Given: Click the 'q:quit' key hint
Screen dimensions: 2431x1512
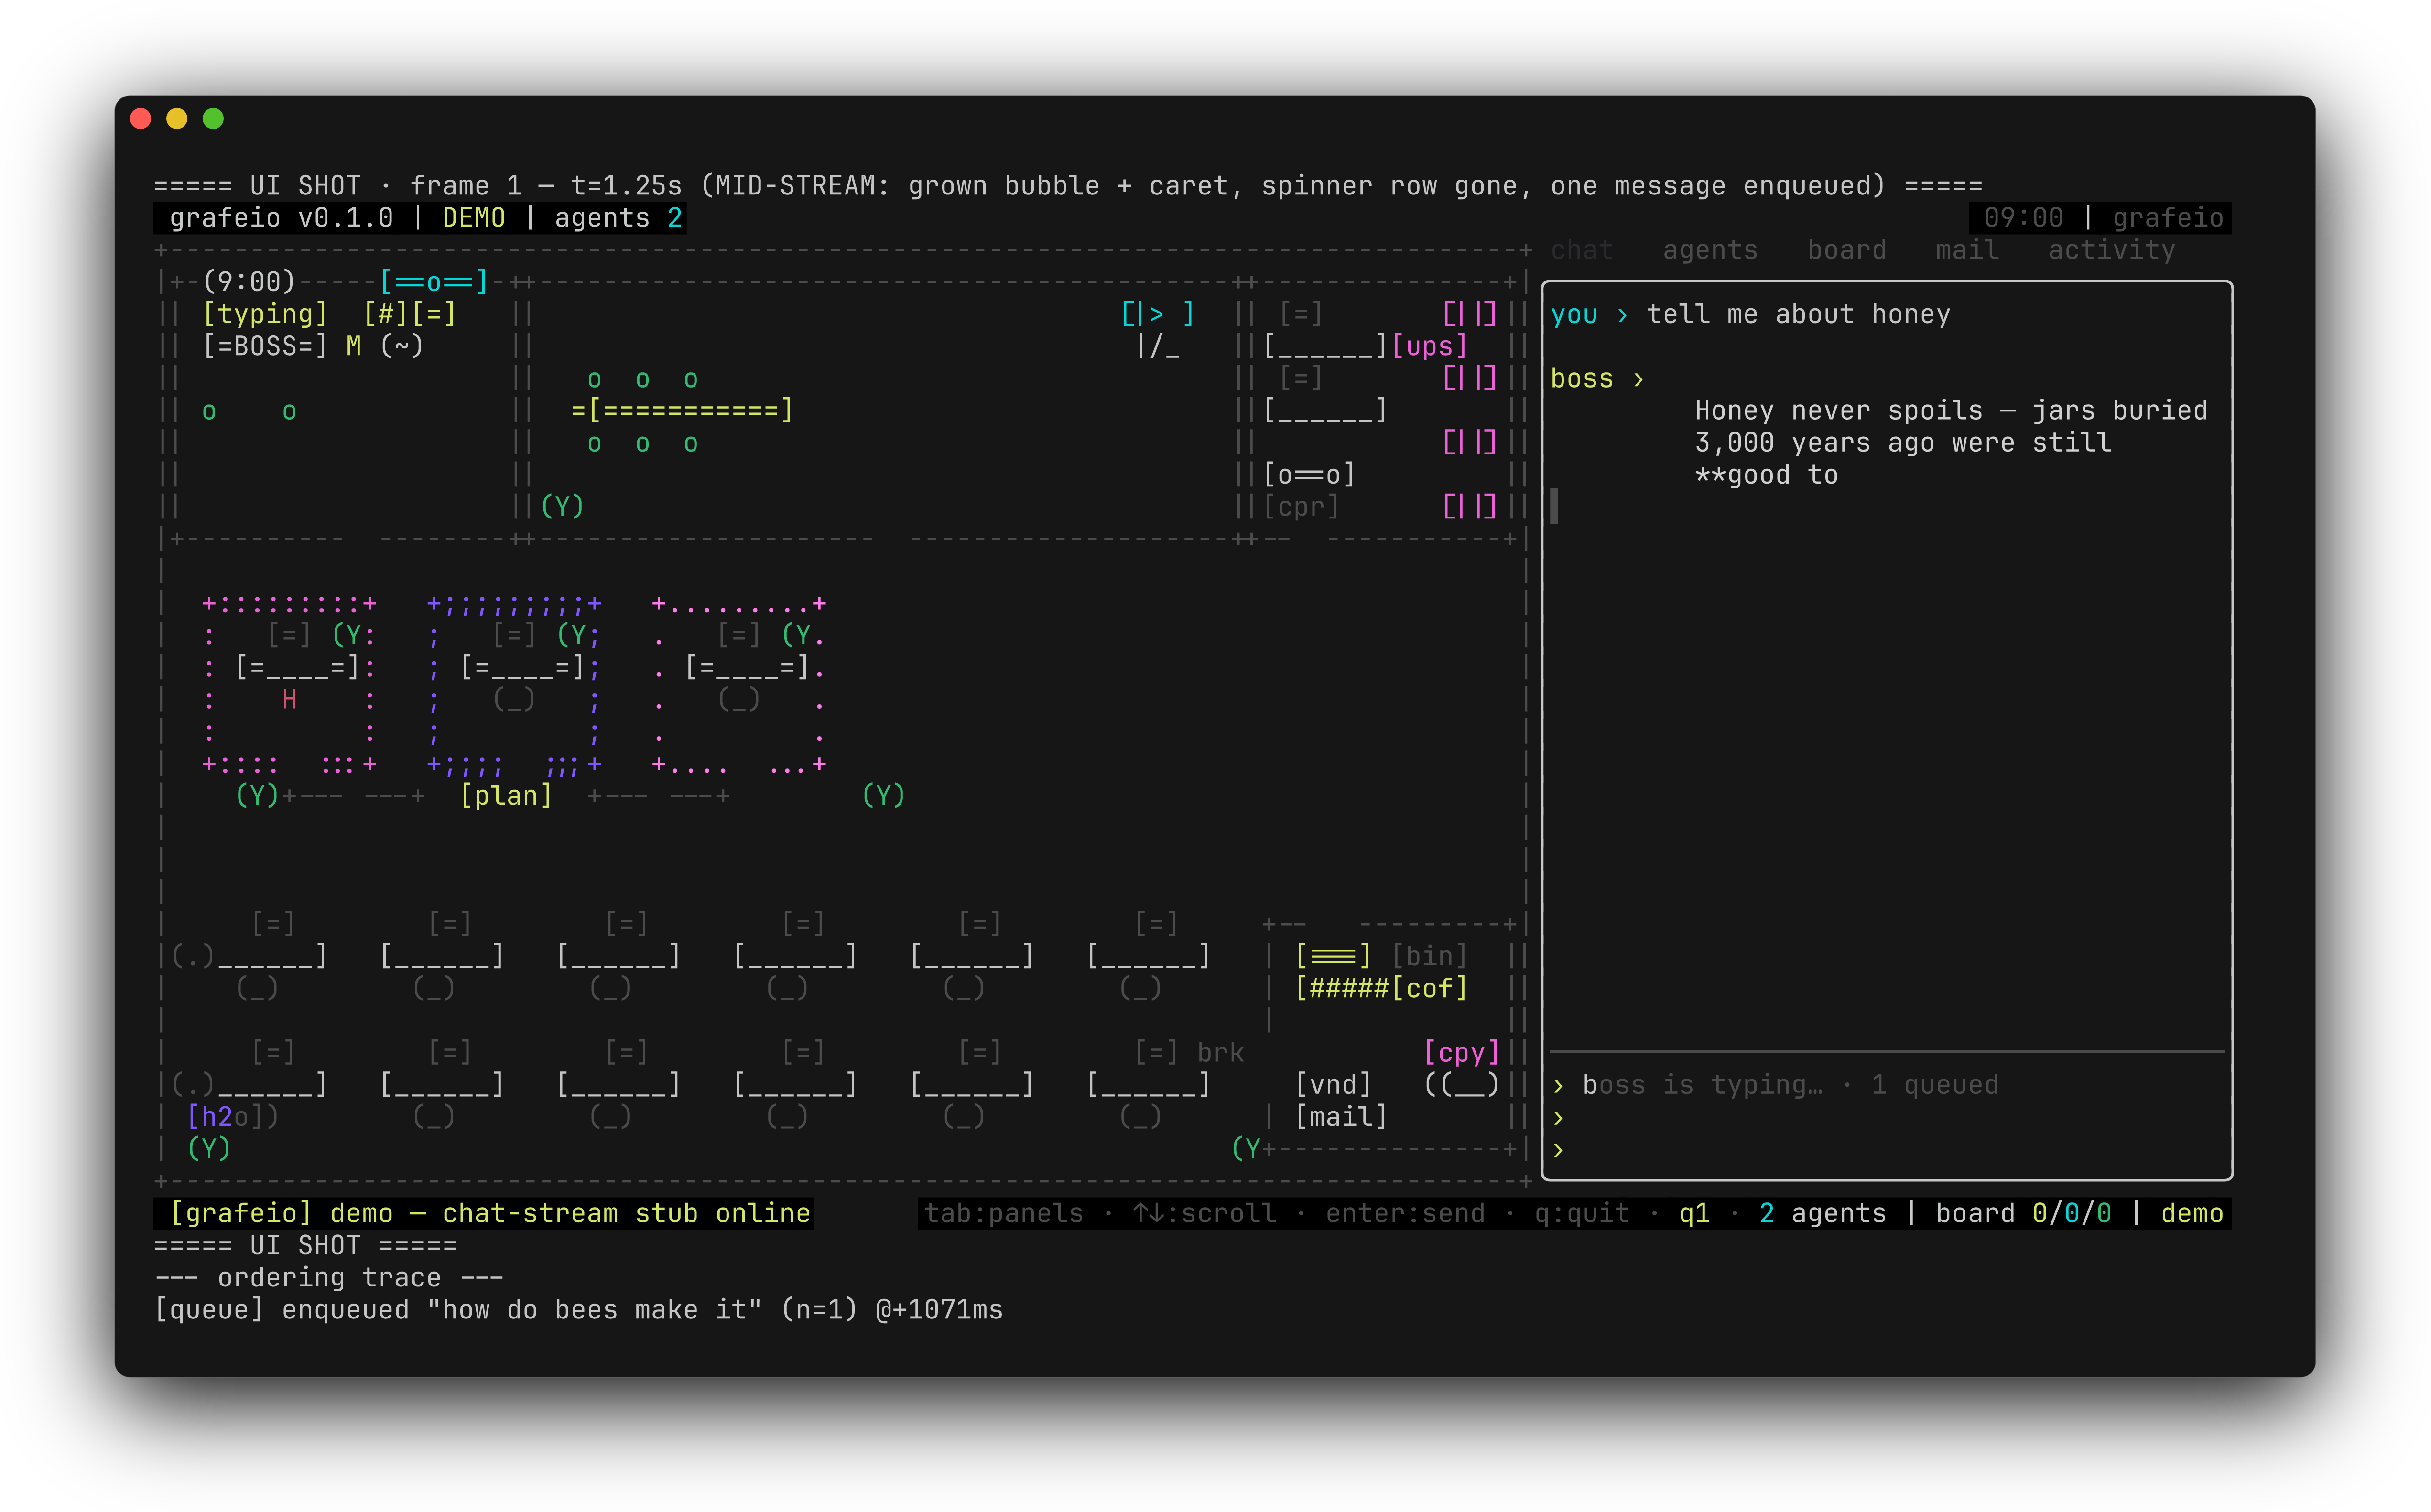Looking at the screenshot, I should click(x=1581, y=1213).
